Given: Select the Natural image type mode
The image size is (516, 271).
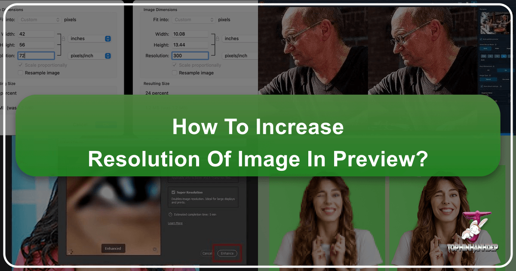Looking at the screenshot, I should [488, 79].
